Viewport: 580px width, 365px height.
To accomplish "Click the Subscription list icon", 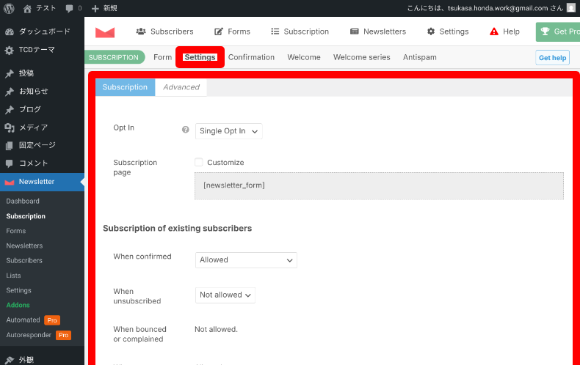I will pos(275,32).
